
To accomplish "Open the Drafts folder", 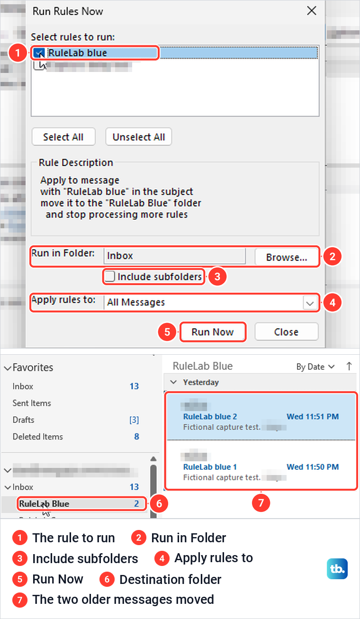I will pos(24,420).
